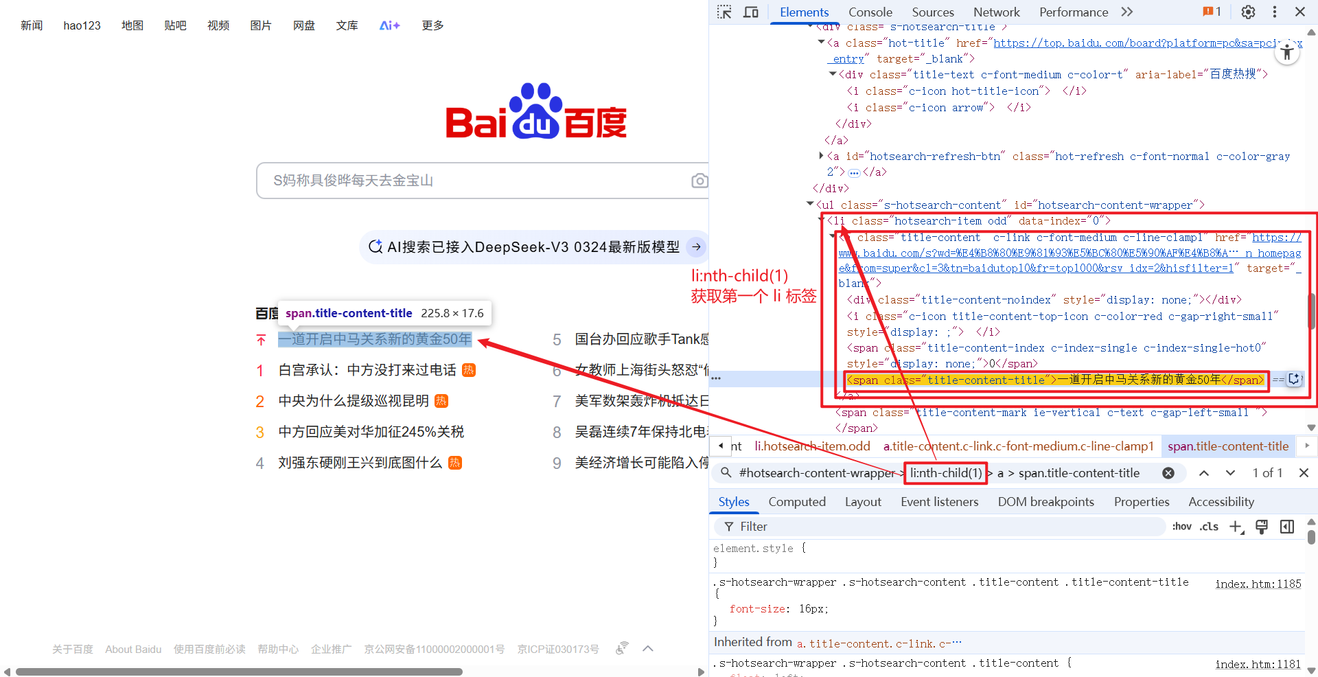Collapse the div.title-text node
The image size is (1318, 677).
point(833,74)
